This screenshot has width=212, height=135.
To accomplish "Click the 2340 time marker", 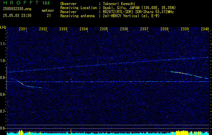I will [x=205, y=29].
